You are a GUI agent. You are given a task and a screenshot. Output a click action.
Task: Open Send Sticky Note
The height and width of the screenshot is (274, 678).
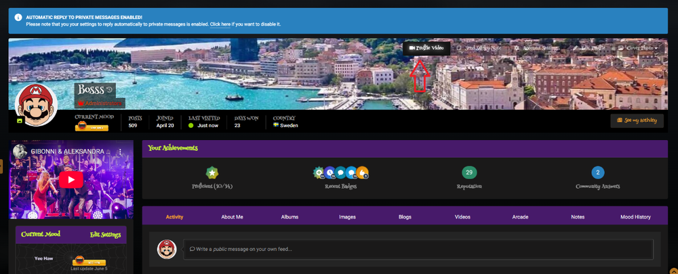coord(479,48)
